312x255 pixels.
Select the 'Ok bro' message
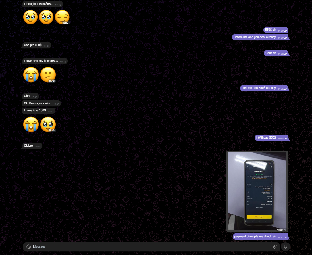[x=28, y=146]
